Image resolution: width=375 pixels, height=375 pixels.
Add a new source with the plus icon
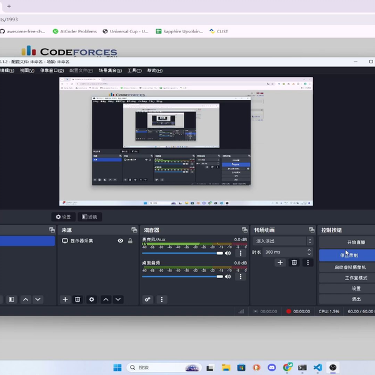coord(65,299)
